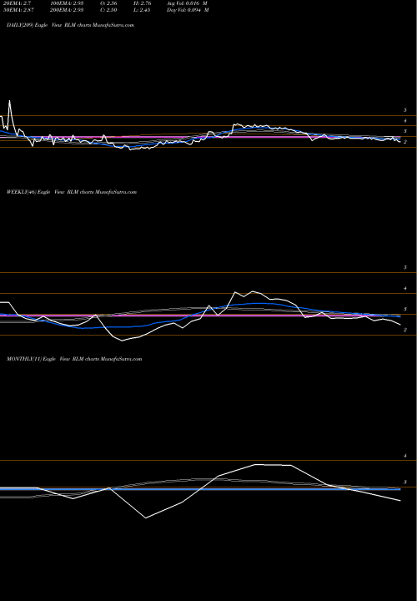Click the DAILY(299) Eagle View chart title
Screen dimensions: 417x601
click(x=70, y=25)
